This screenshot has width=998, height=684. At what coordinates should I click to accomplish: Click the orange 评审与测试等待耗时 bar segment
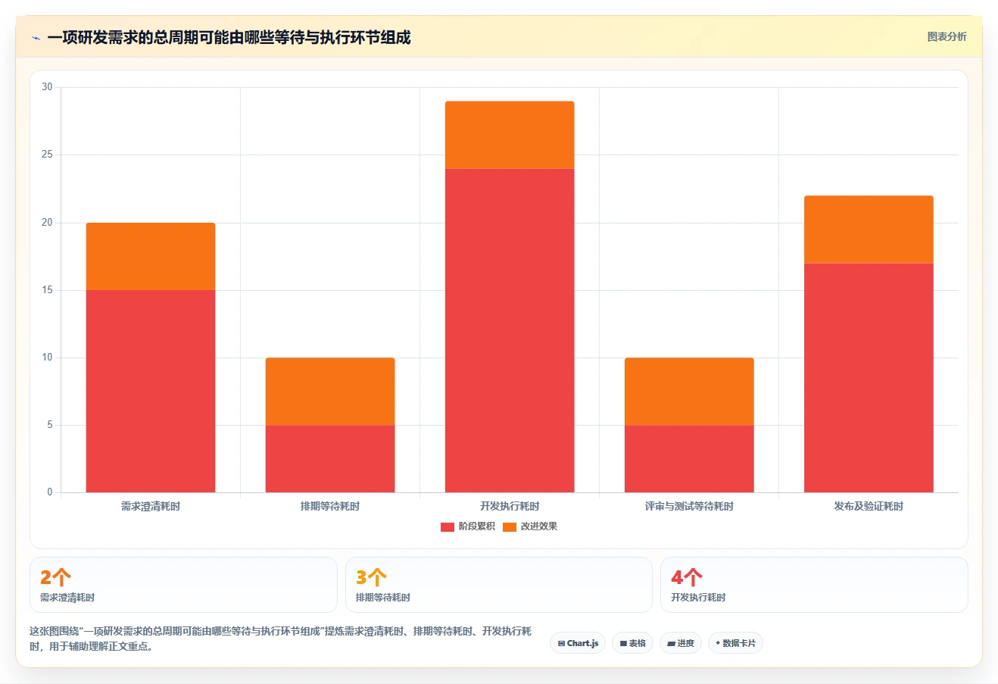tap(689, 391)
